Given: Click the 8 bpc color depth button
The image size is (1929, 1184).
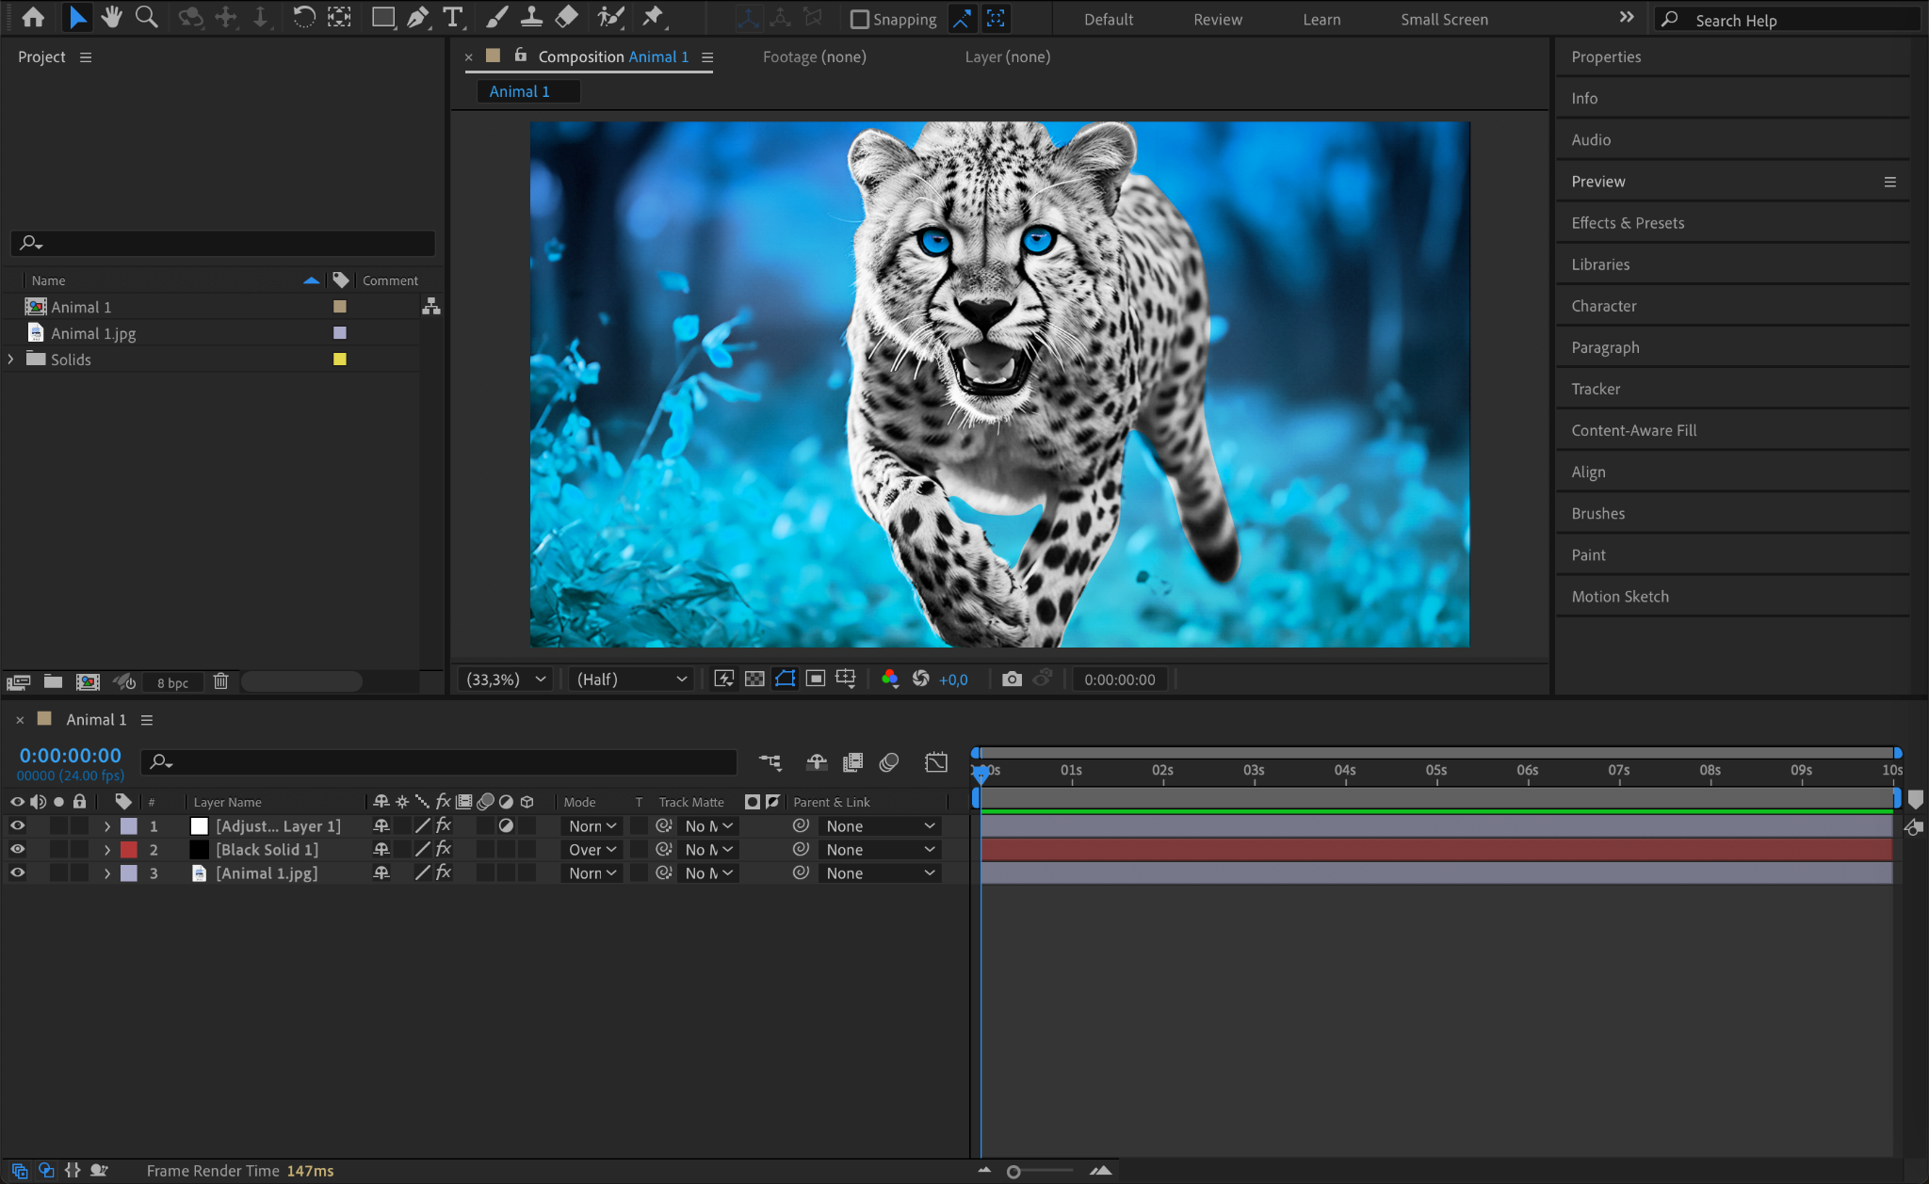Looking at the screenshot, I should pyautogui.click(x=172, y=682).
